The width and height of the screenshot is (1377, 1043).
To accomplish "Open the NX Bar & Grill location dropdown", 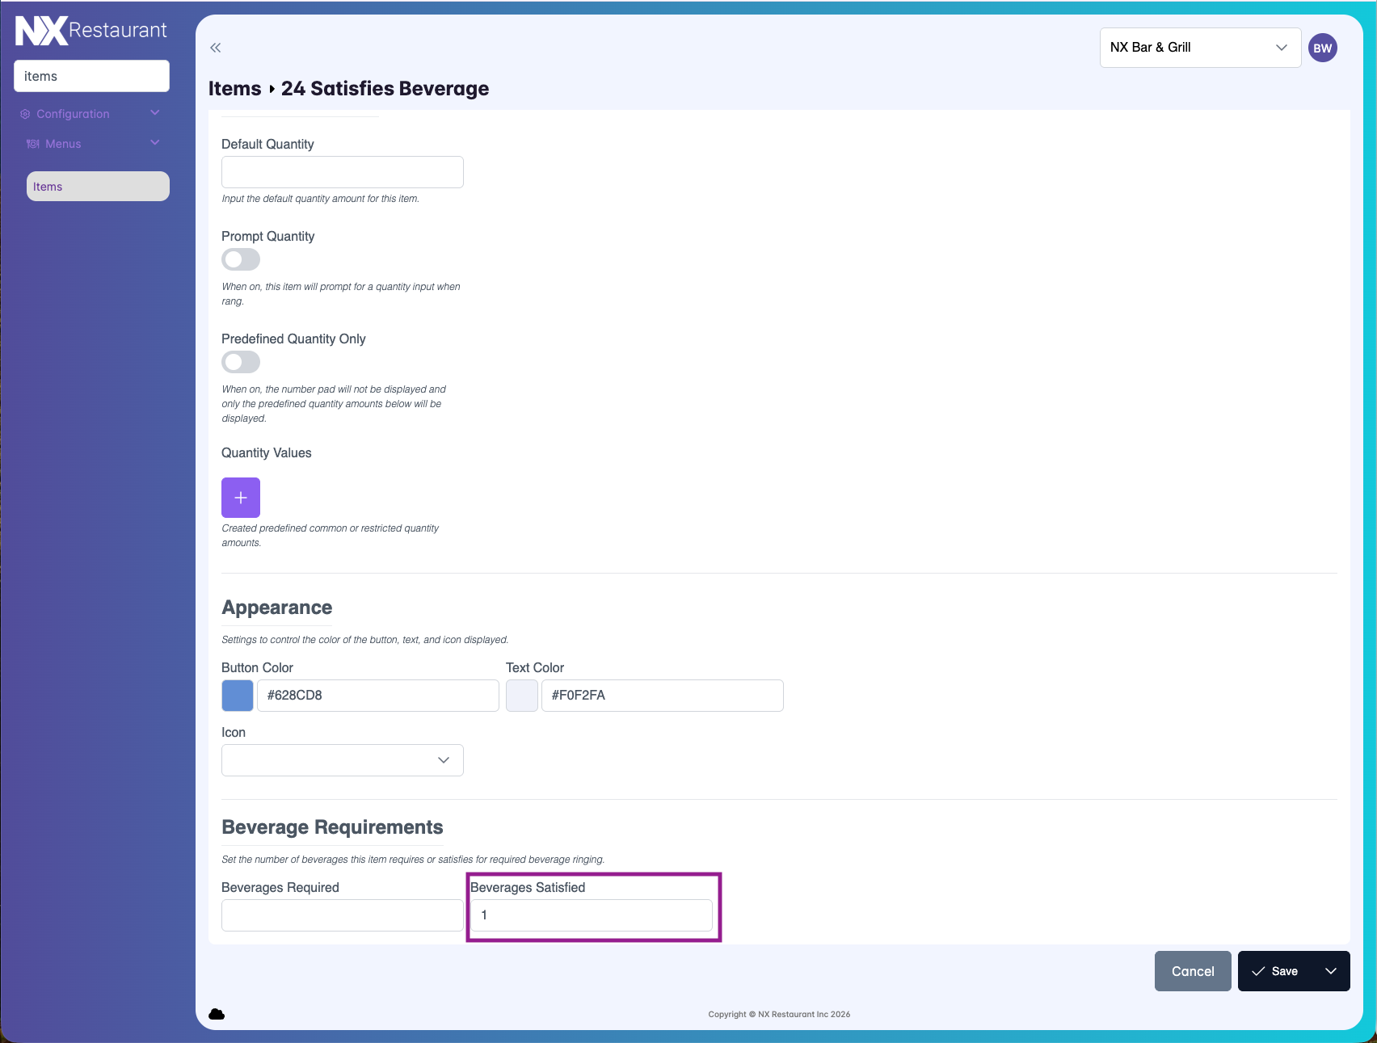I will pos(1199,48).
